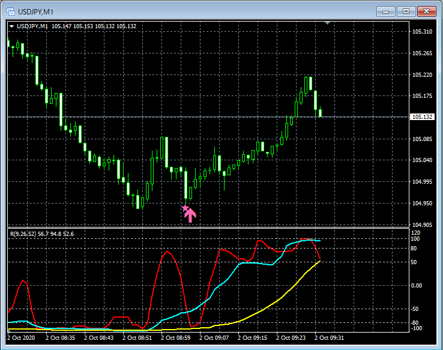The height and width of the screenshot is (350, 443).
Task: Click time axis label 2 Oct 08:43
Action: click(98, 337)
